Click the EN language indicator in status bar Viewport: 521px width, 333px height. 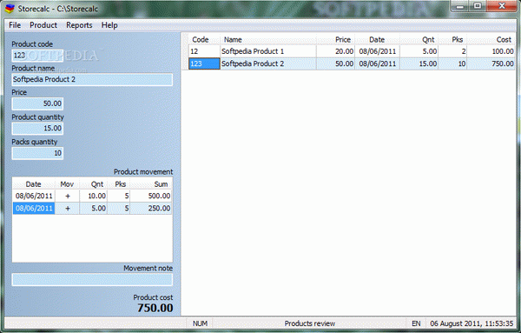[x=416, y=323]
